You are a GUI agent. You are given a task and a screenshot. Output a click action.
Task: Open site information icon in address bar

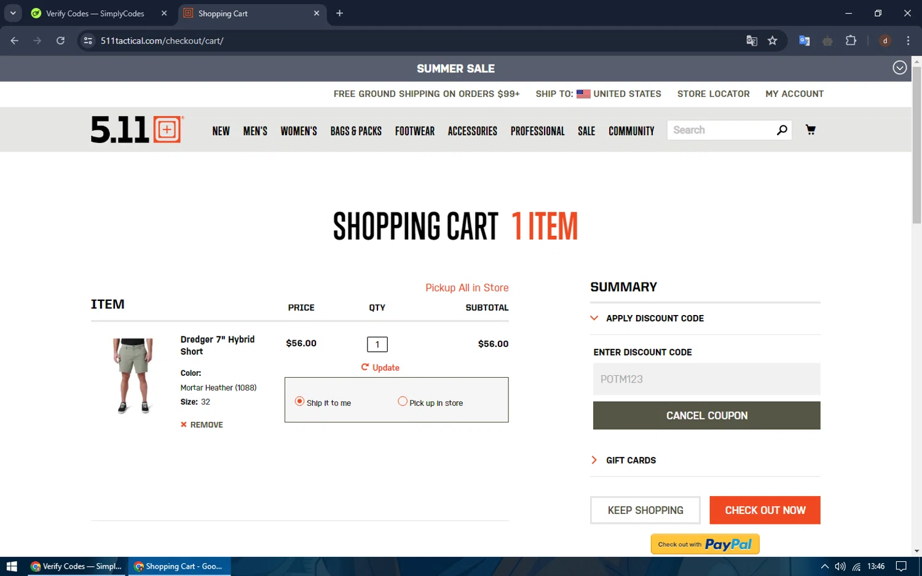point(88,41)
